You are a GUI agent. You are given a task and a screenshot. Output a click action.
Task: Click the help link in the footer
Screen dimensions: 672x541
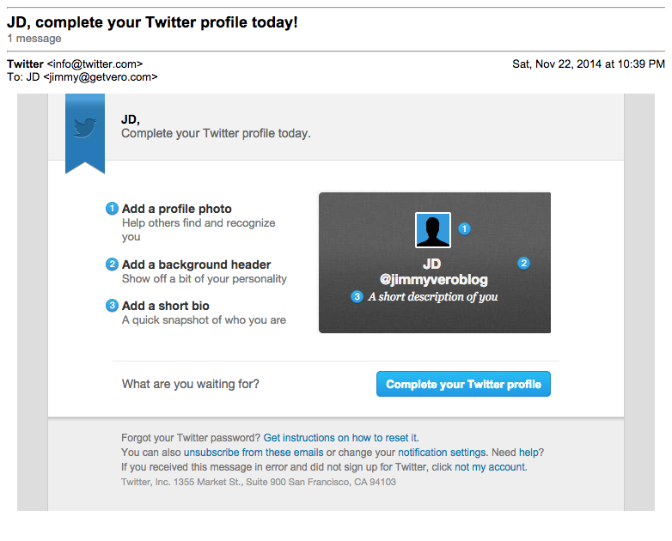click(x=529, y=453)
